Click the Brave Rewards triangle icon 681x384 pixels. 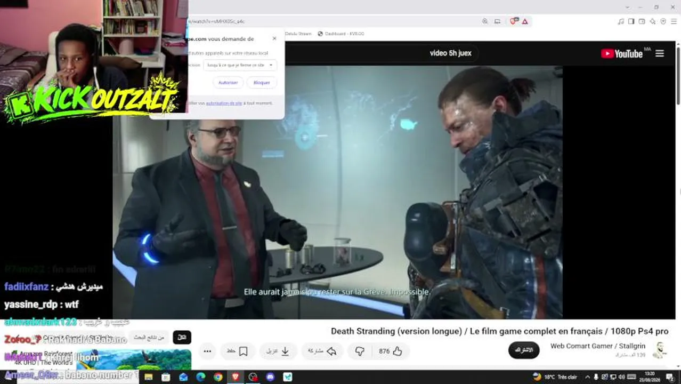pos(525,21)
